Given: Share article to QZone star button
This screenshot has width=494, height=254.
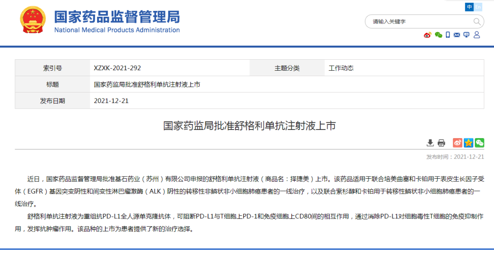Looking at the screenshot, I should (468, 143).
